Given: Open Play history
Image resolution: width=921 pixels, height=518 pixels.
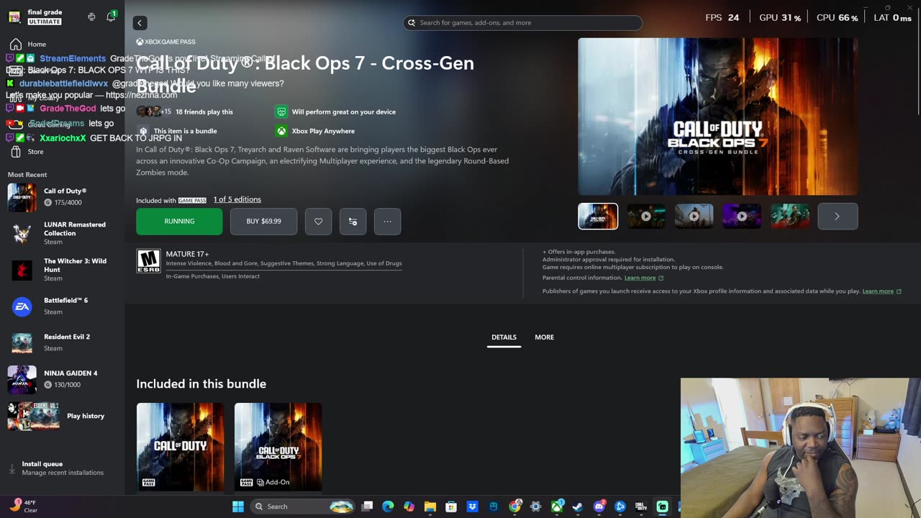Looking at the screenshot, I should click(x=62, y=416).
